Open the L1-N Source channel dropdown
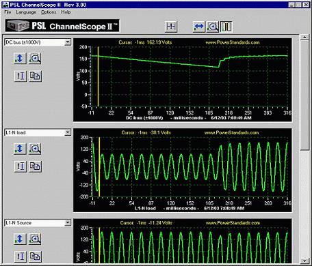 (x=68, y=223)
